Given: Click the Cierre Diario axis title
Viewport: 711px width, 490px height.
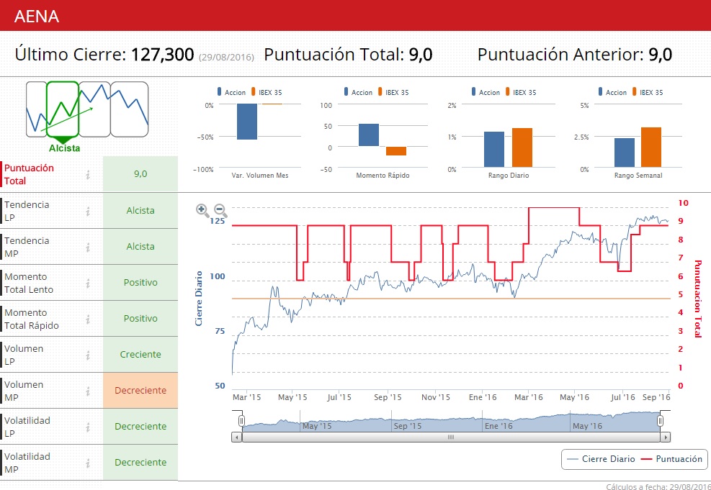Looking at the screenshot, I should pos(199,299).
